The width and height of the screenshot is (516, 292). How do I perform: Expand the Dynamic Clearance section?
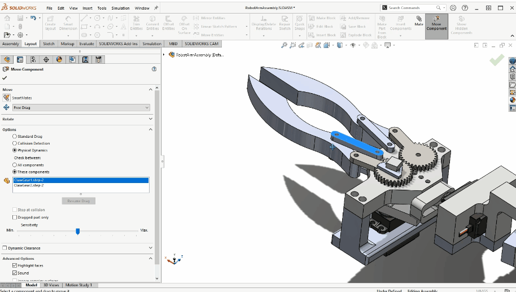(x=150, y=248)
